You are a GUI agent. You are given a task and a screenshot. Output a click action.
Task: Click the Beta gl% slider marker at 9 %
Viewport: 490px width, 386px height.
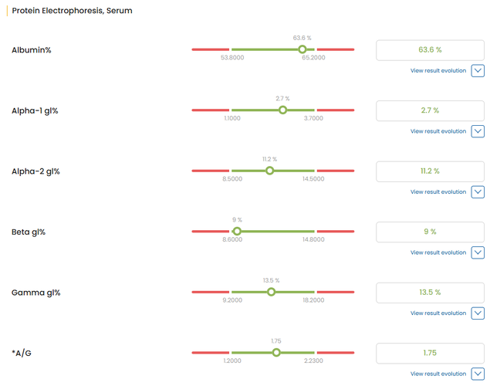tap(237, 232)
